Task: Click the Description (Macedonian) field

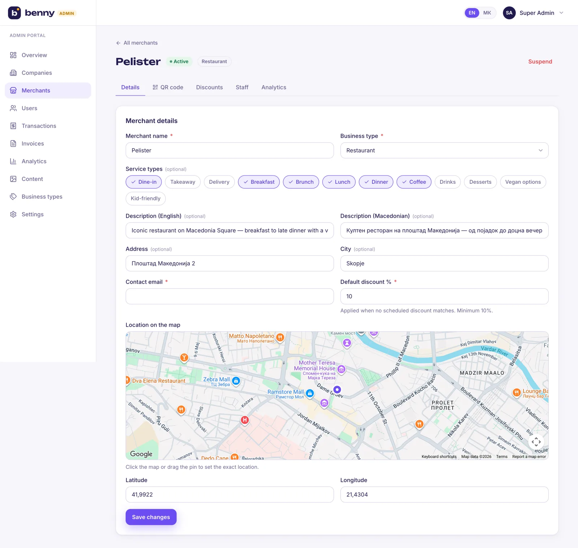Action: pos(444,230)
